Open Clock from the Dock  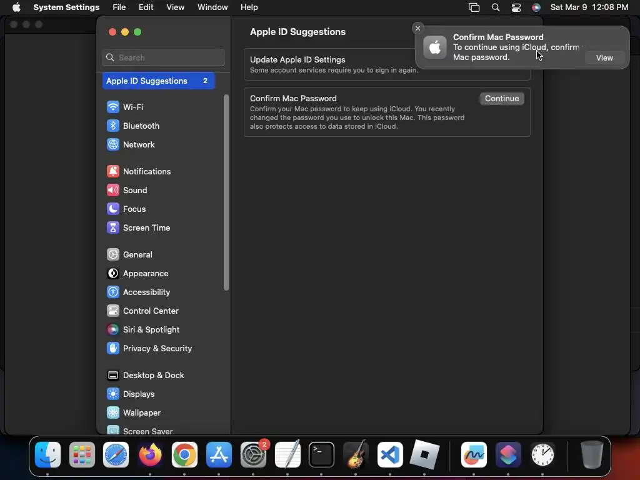point(542,454)
